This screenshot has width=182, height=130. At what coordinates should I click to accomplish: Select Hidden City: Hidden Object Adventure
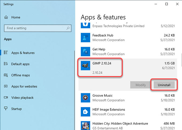tap(128, 126)
